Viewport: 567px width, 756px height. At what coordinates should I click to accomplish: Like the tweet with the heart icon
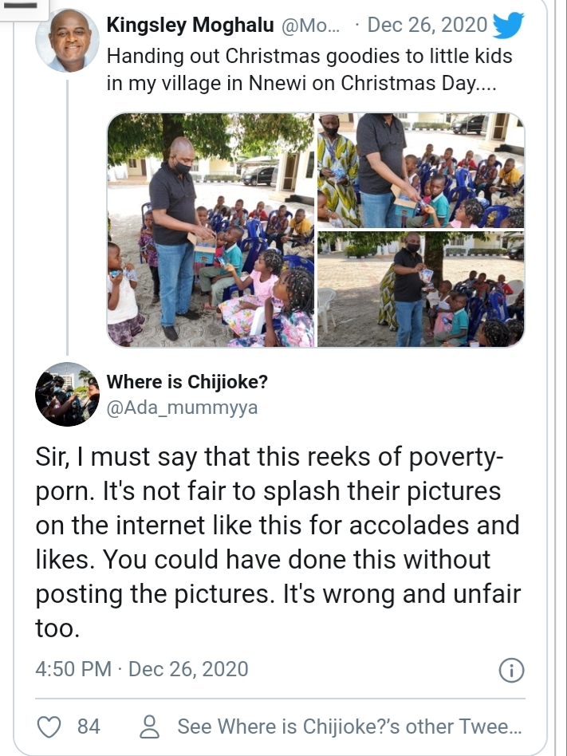[50, 726]
